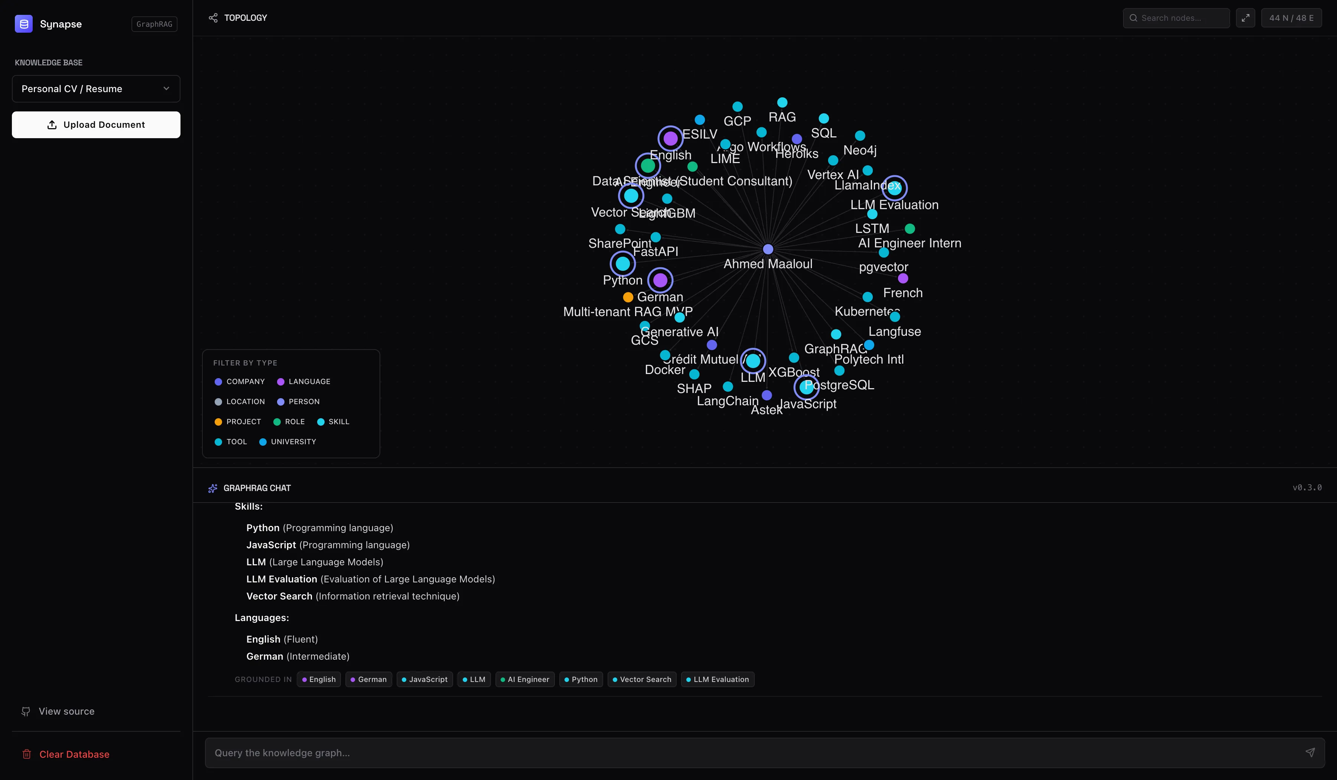
Task: Select the LLM highlighted graph node
Action: (x=753, y=361)
